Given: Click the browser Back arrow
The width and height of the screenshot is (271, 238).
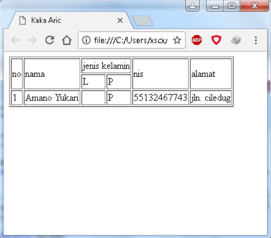Looking at the screenshot, I should [15, 40].
